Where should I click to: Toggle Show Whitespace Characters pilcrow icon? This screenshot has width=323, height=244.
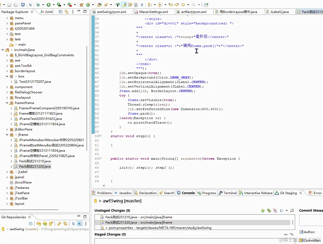point(142,5)
